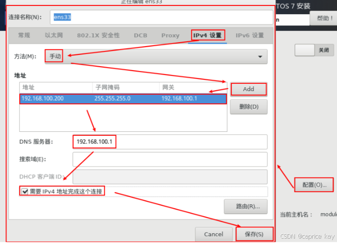Image resolution: width=337 pixels, height=243 pixels.
Task: Open the 路由(R)... routes dialog
Action: tap(246, 206)
